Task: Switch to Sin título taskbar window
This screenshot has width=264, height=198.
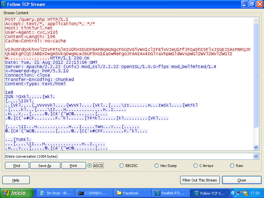Action: [55, 193]
